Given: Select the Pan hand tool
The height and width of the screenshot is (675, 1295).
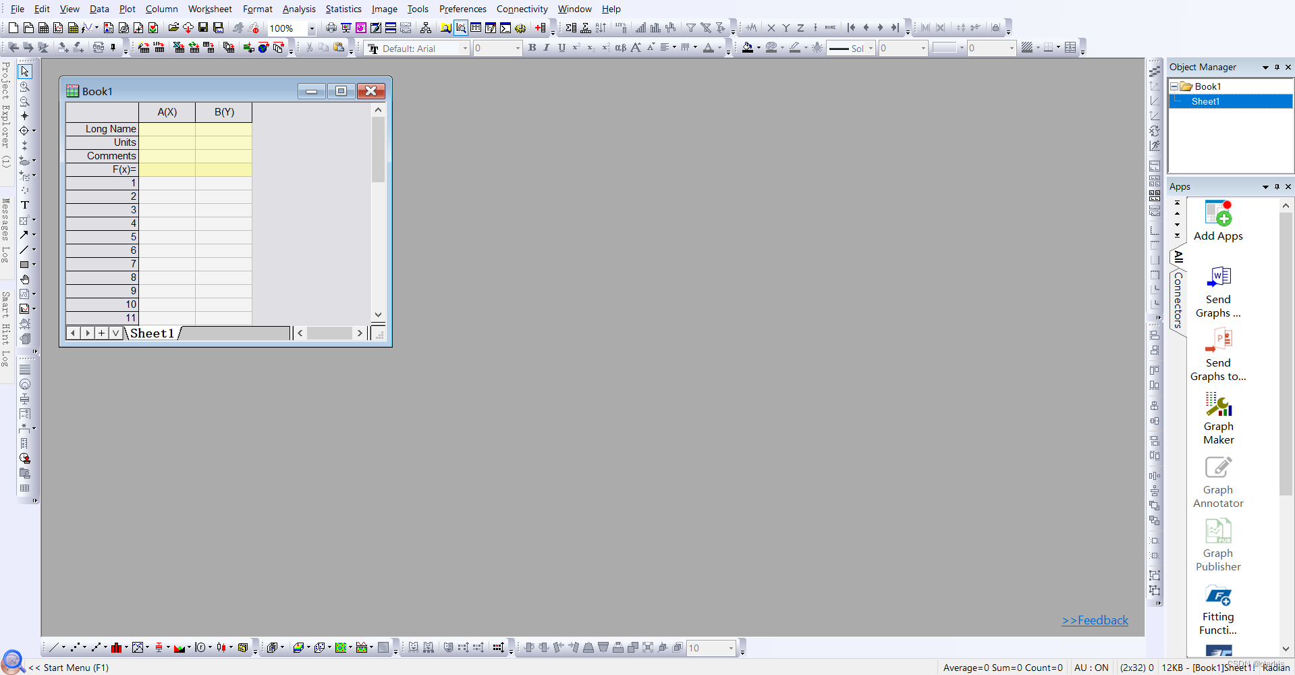Looking at the screenshot, I should 25,279.
